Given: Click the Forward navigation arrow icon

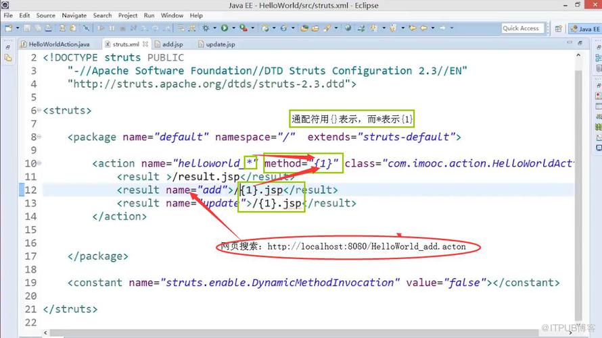Looking at the screenshot, I should (442, 28).
